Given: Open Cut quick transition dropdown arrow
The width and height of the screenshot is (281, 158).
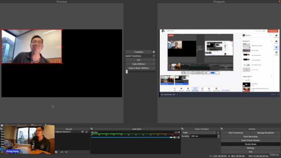Looking at the screenshot, I should tap(154, 60).
